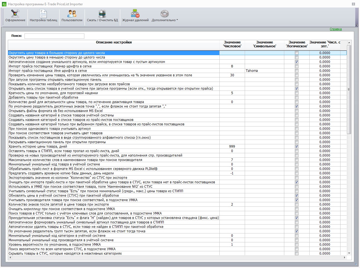Enable Скрывать товары в СТУС checkbox
Image resolution: width=360 pixels, height=268 pixels.
pos(297,254)
